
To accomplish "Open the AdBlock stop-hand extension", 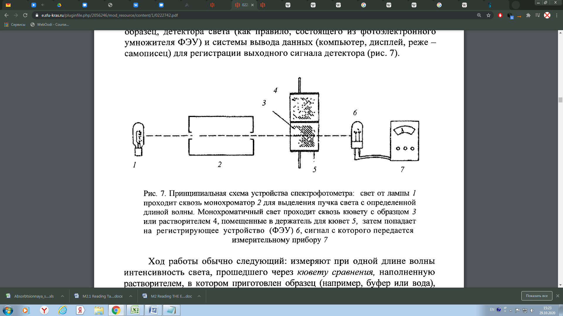I will (500, 15).
